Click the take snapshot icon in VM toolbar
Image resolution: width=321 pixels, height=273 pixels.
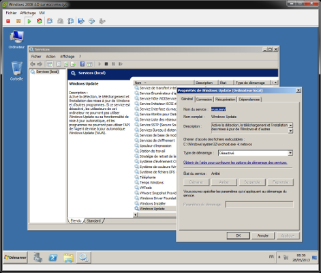[50, 21]
